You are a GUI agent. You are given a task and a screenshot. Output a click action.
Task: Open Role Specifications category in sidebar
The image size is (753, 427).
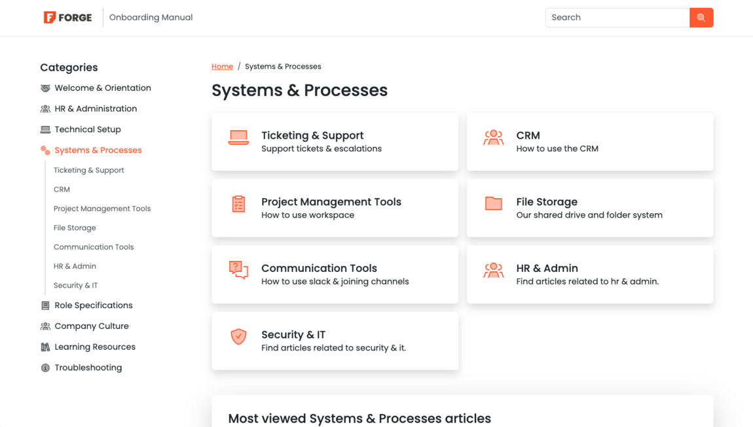[x=94, y=305]
